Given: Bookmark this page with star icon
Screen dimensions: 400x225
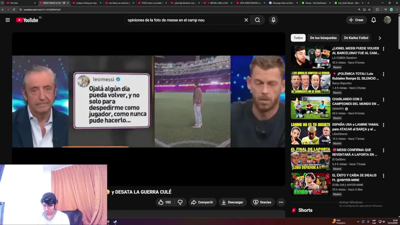Looking at the screenshot, I should (x=369, y=10).
